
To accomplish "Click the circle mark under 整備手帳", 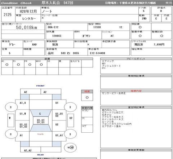I will point(140,36).
